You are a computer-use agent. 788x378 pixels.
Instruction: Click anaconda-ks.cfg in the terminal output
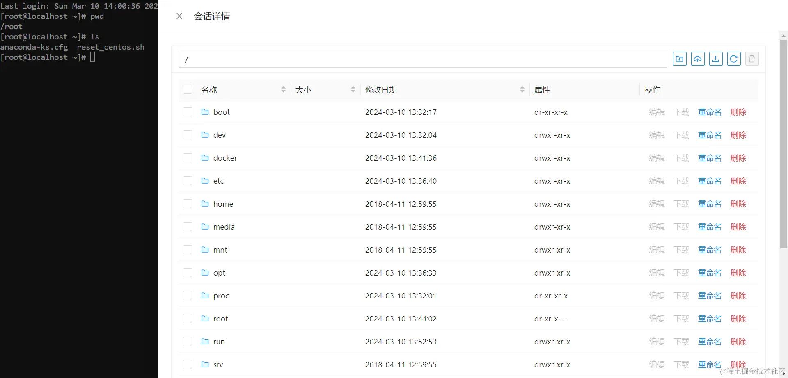[x=34, y=47]
